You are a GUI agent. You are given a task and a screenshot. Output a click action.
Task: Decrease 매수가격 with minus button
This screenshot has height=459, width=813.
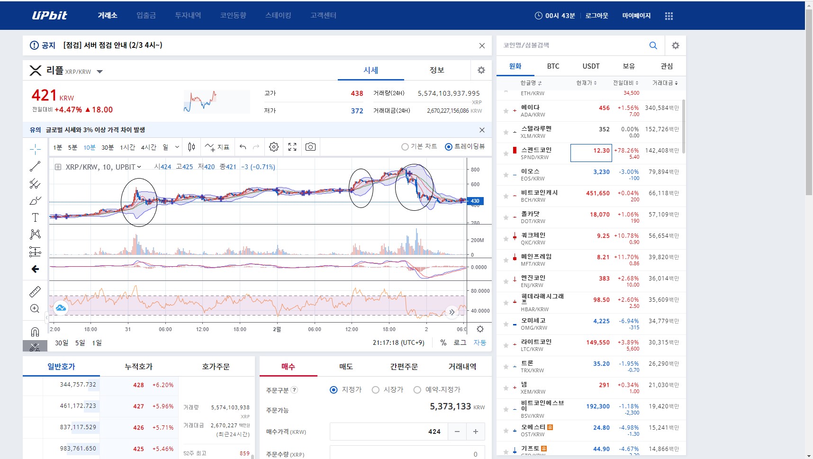(457, 432)
